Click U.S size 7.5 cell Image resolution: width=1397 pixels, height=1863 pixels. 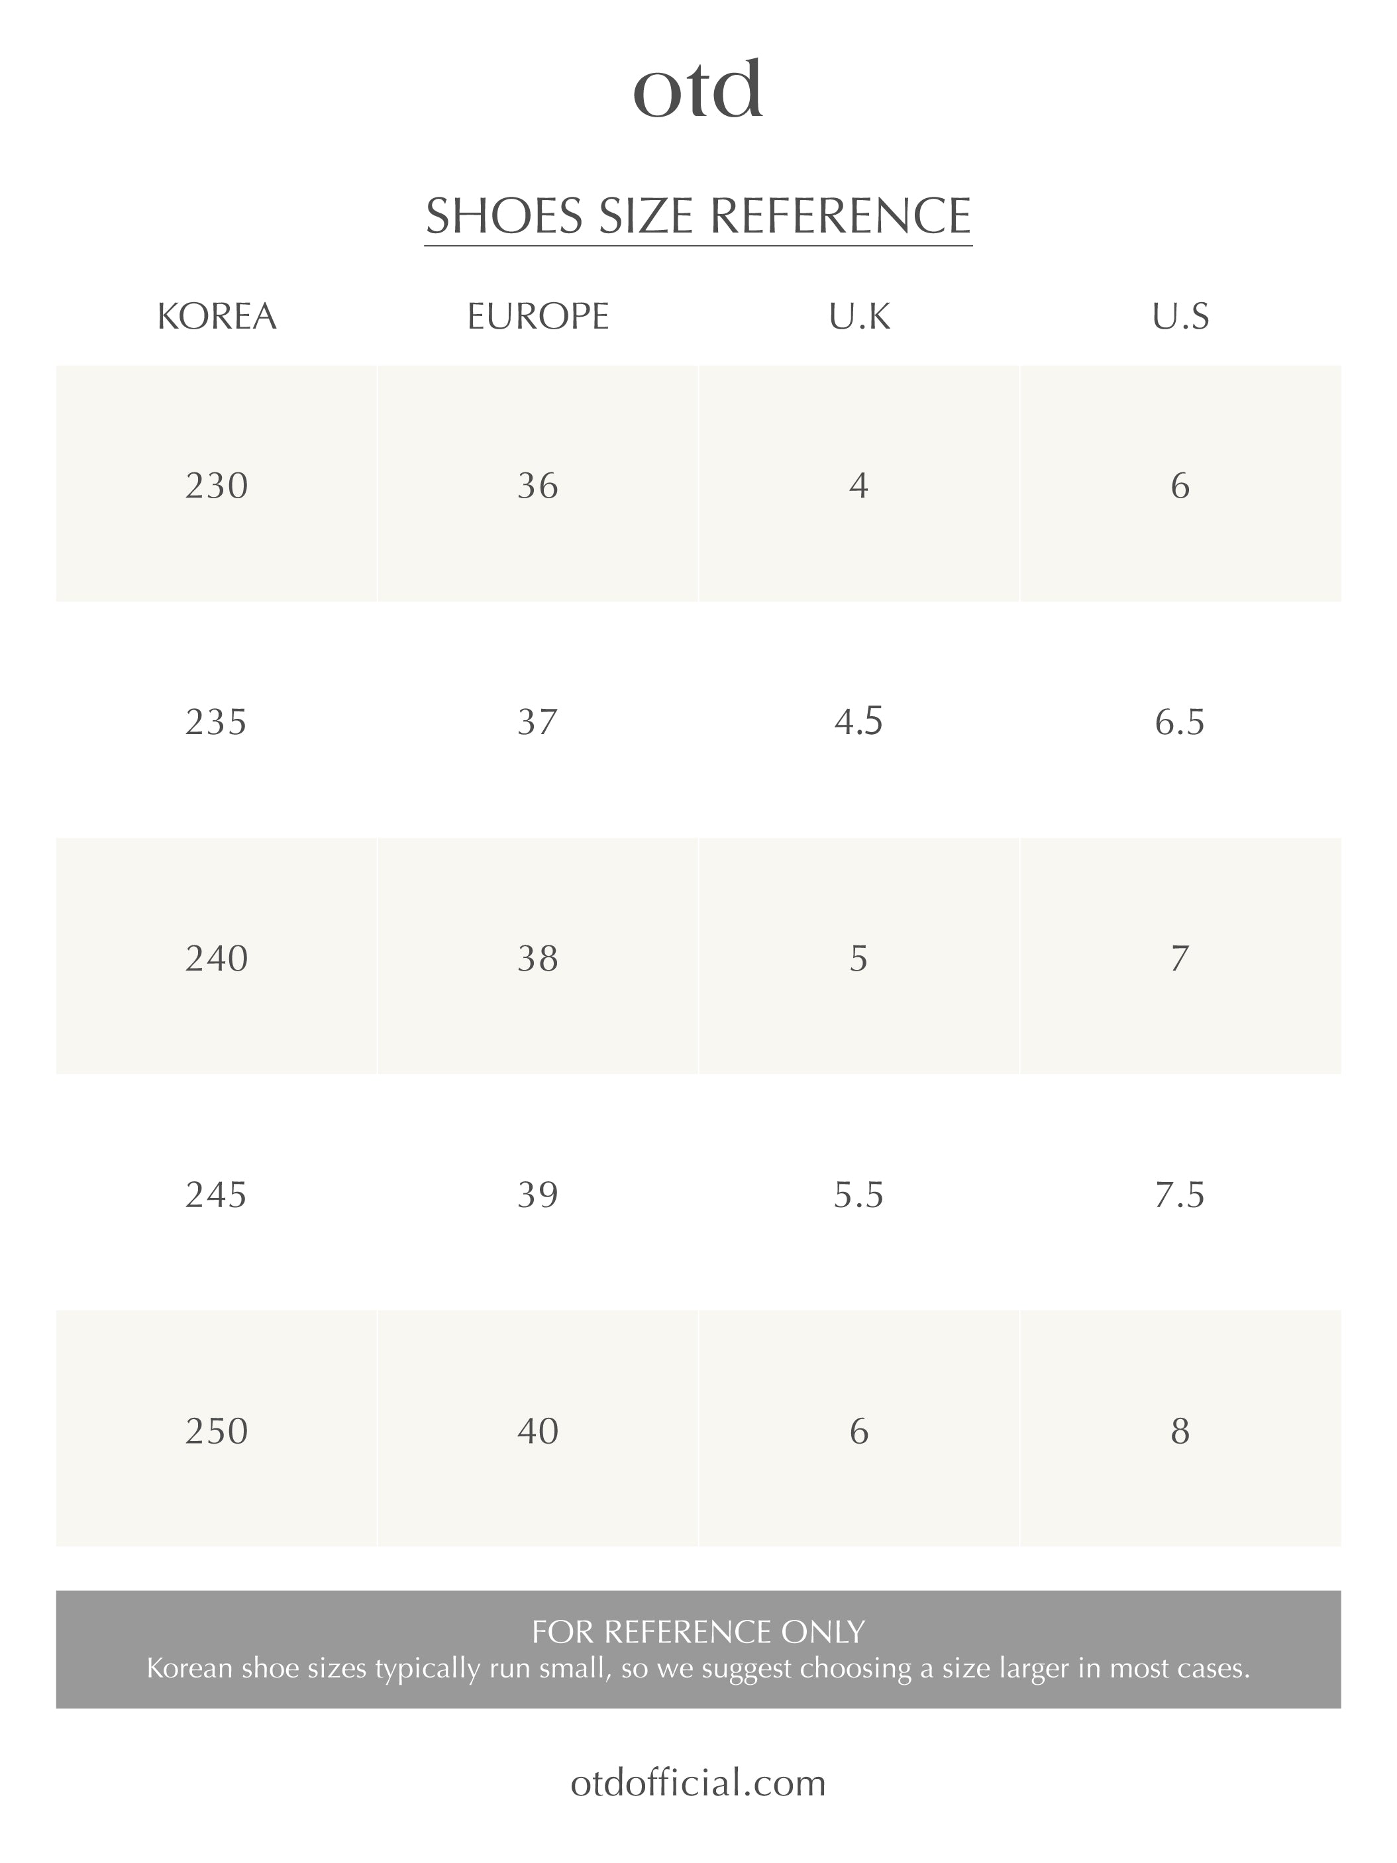point(1180,1195)
